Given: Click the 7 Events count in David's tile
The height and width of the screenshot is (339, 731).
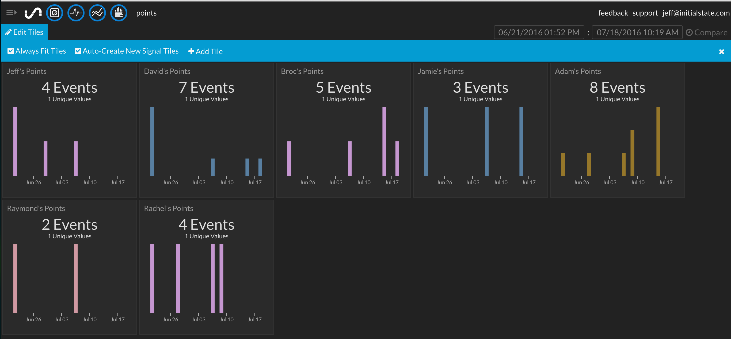Looking at the screenshot, I should click(x=207, y=88).
